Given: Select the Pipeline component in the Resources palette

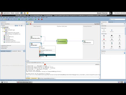Looking at the screenshot, I should (104, 31).
